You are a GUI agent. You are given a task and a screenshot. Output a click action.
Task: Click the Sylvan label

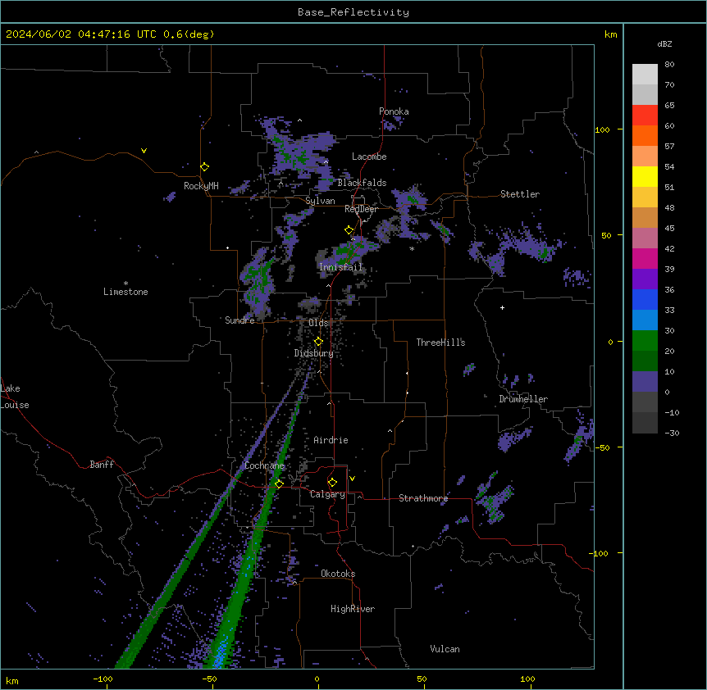coord(320,201)
